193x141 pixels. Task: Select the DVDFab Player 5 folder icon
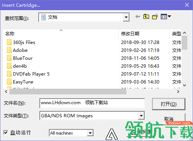[x=9, y=74]
